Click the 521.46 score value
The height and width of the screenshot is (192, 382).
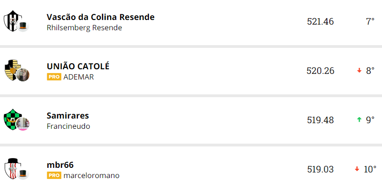pos(320,21)
